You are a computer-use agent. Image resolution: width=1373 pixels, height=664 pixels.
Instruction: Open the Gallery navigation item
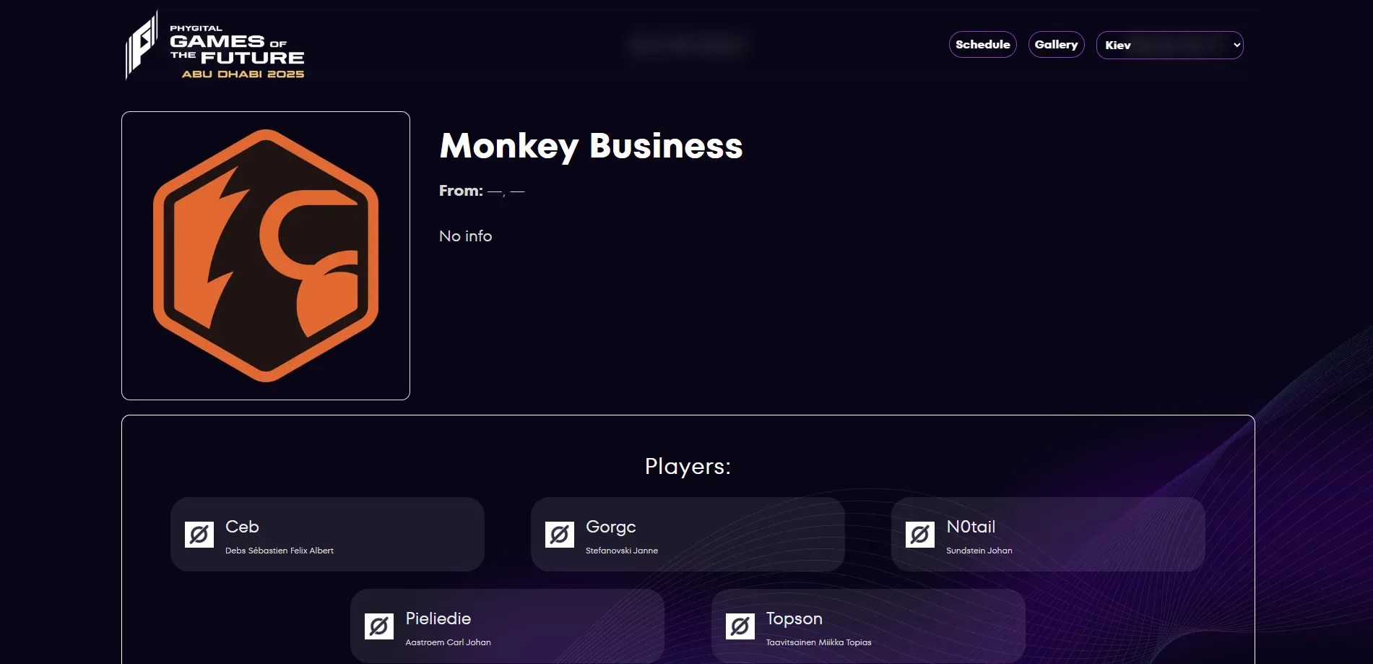[x=1056, y=44]
